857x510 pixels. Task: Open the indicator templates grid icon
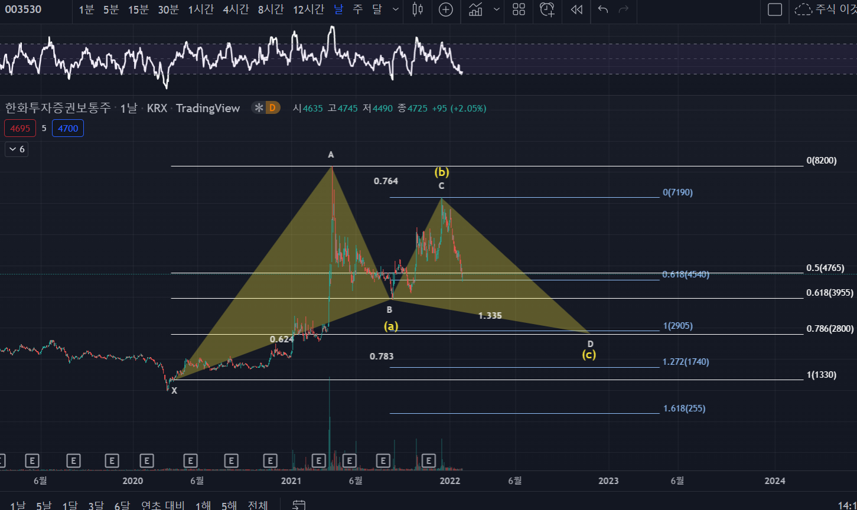(x=519, y=9)
